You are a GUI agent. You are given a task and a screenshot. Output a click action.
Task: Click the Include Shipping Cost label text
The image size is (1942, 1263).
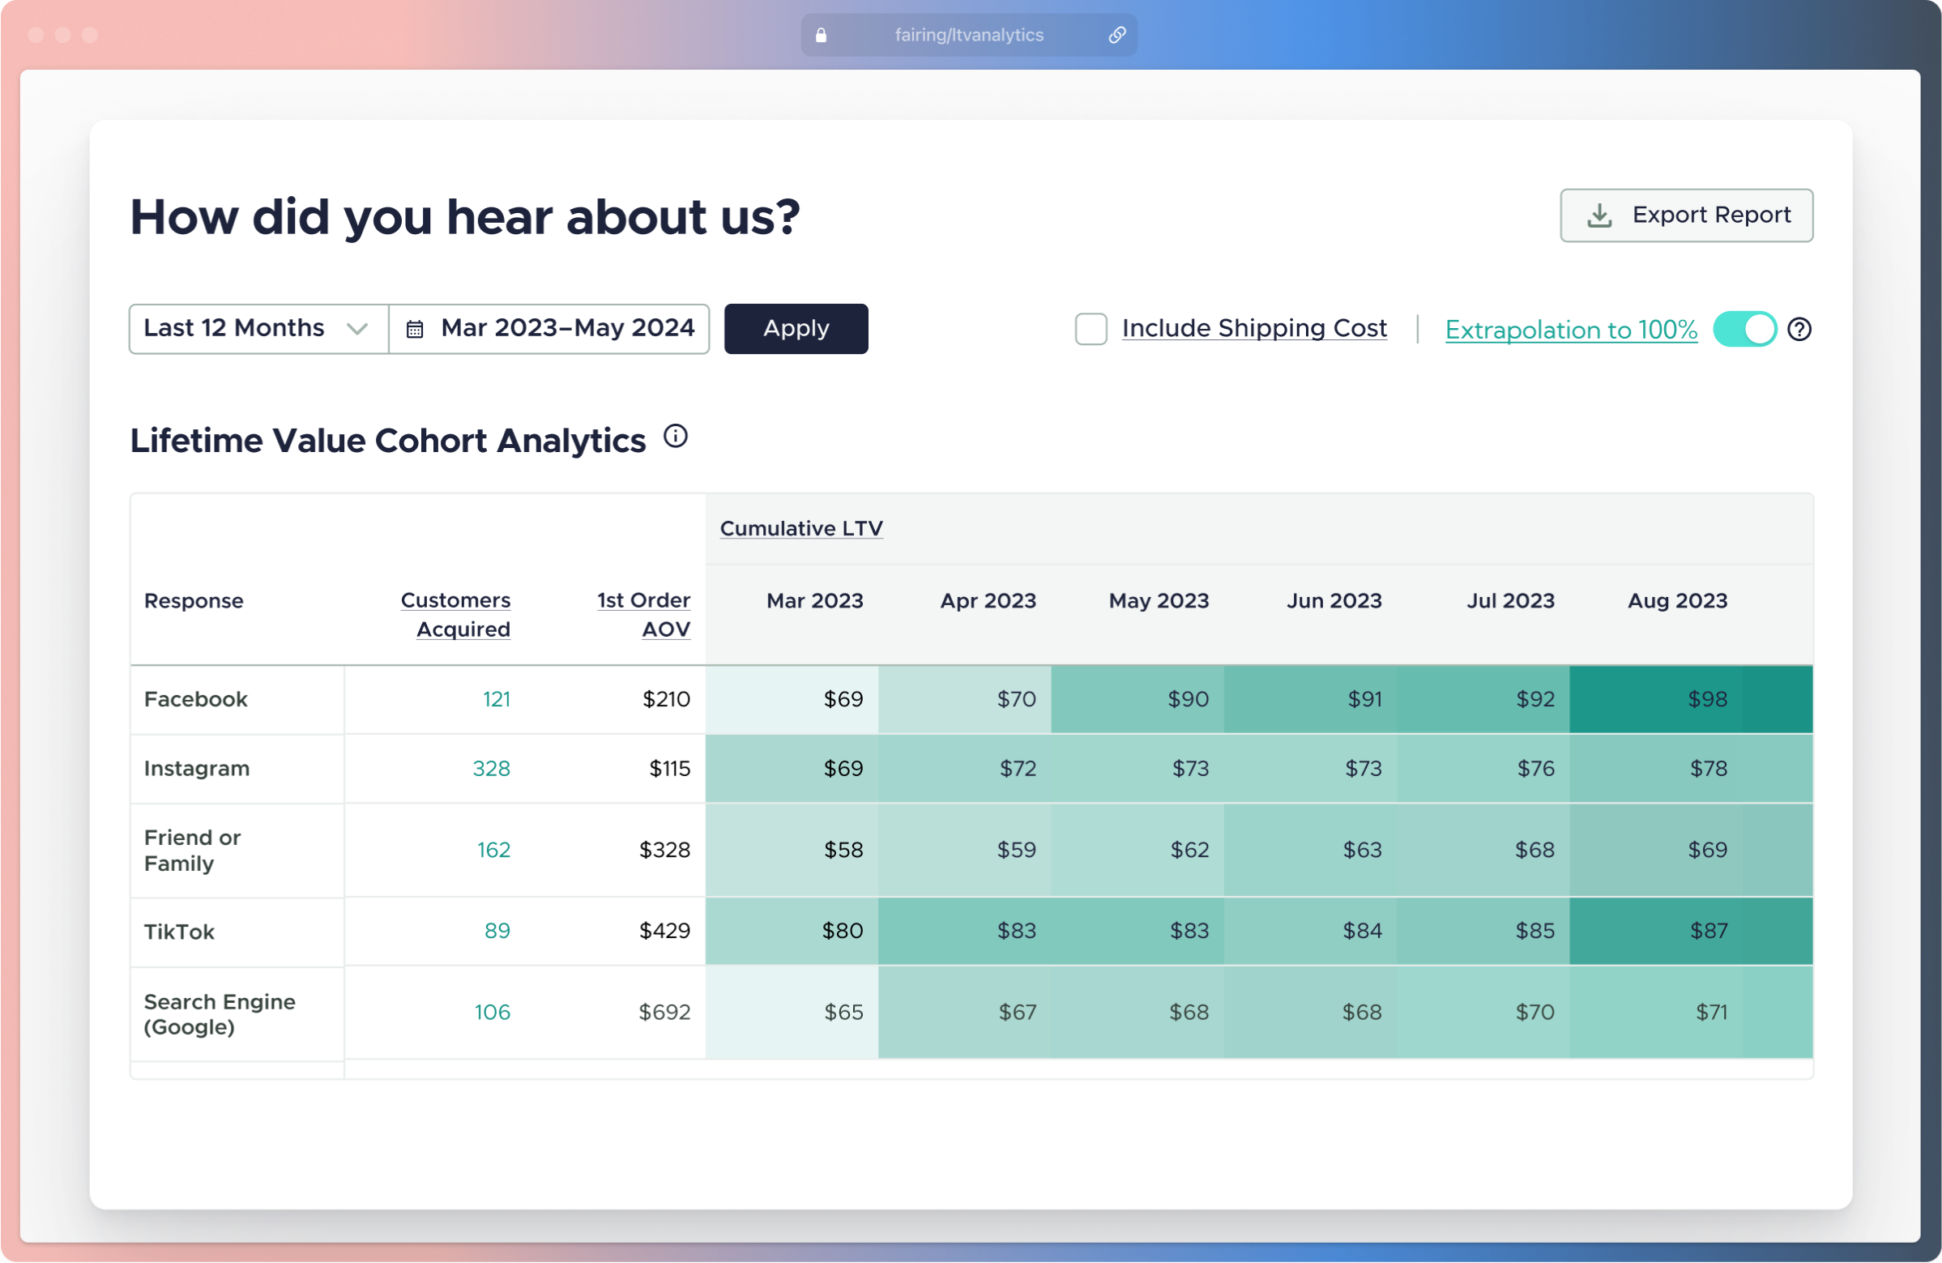pyautogui.click(x=1253, y=328)
